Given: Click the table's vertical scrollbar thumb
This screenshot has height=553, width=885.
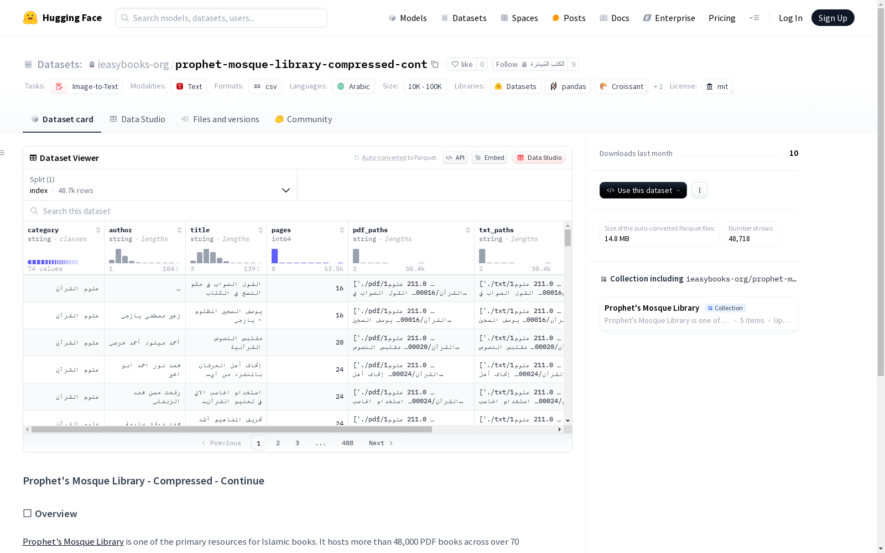Looking at the screenshot, I should point(568,238).
